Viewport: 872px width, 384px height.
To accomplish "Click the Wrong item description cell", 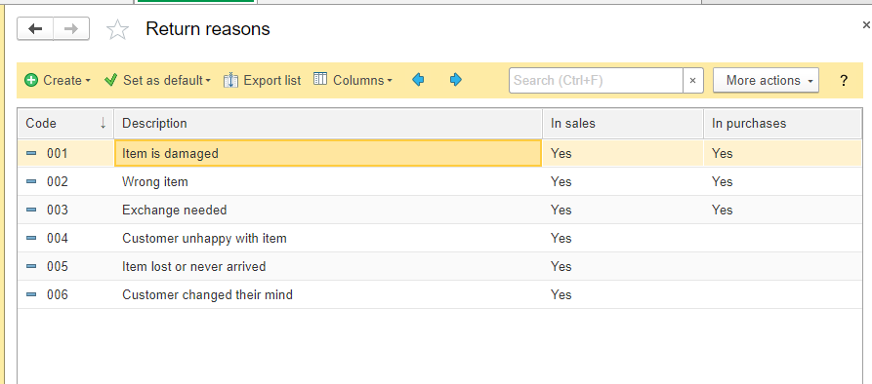I will coord(328,181).
